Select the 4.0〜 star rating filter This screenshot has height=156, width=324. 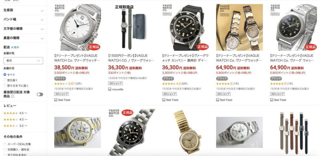[x=16, y=119]
